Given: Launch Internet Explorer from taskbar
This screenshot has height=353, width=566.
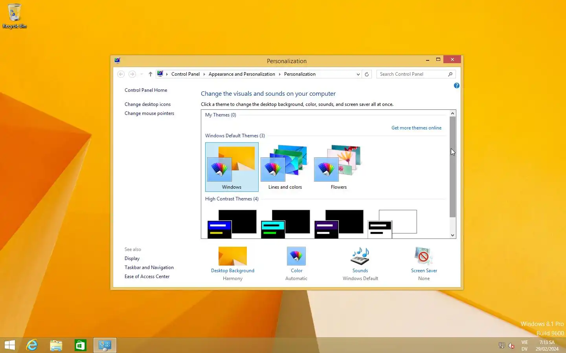Looking at the screenshot, I should [x=32, y=345].
